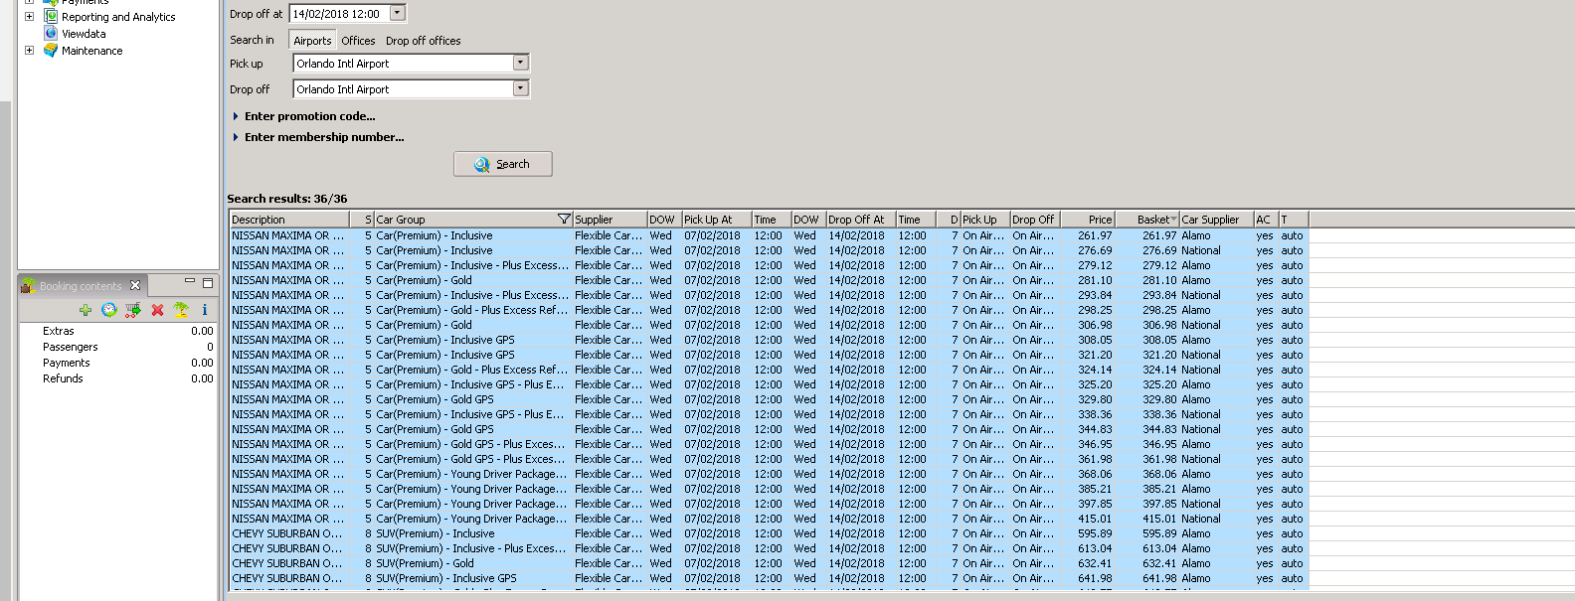This screenshot has width=1575, height=601.
Task: Select the result row priced 298.25
Action: tap(769, 310)
